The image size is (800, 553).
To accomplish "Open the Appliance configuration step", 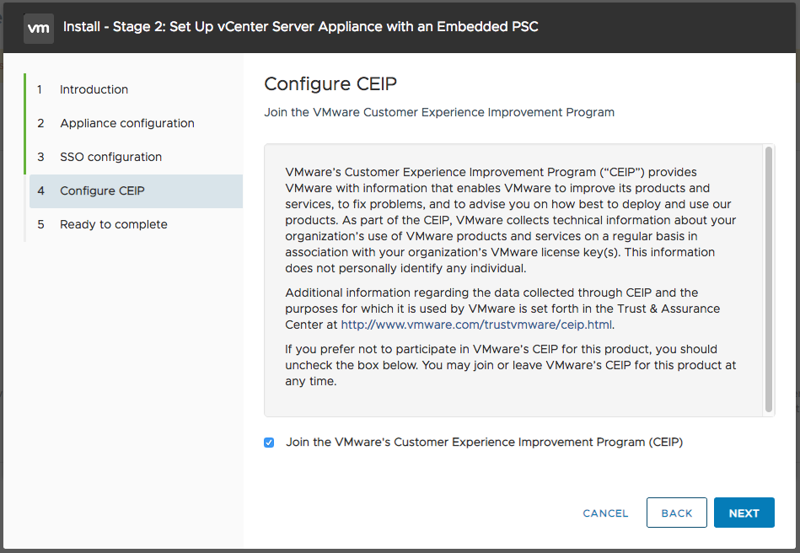I will tap(126, 123).
